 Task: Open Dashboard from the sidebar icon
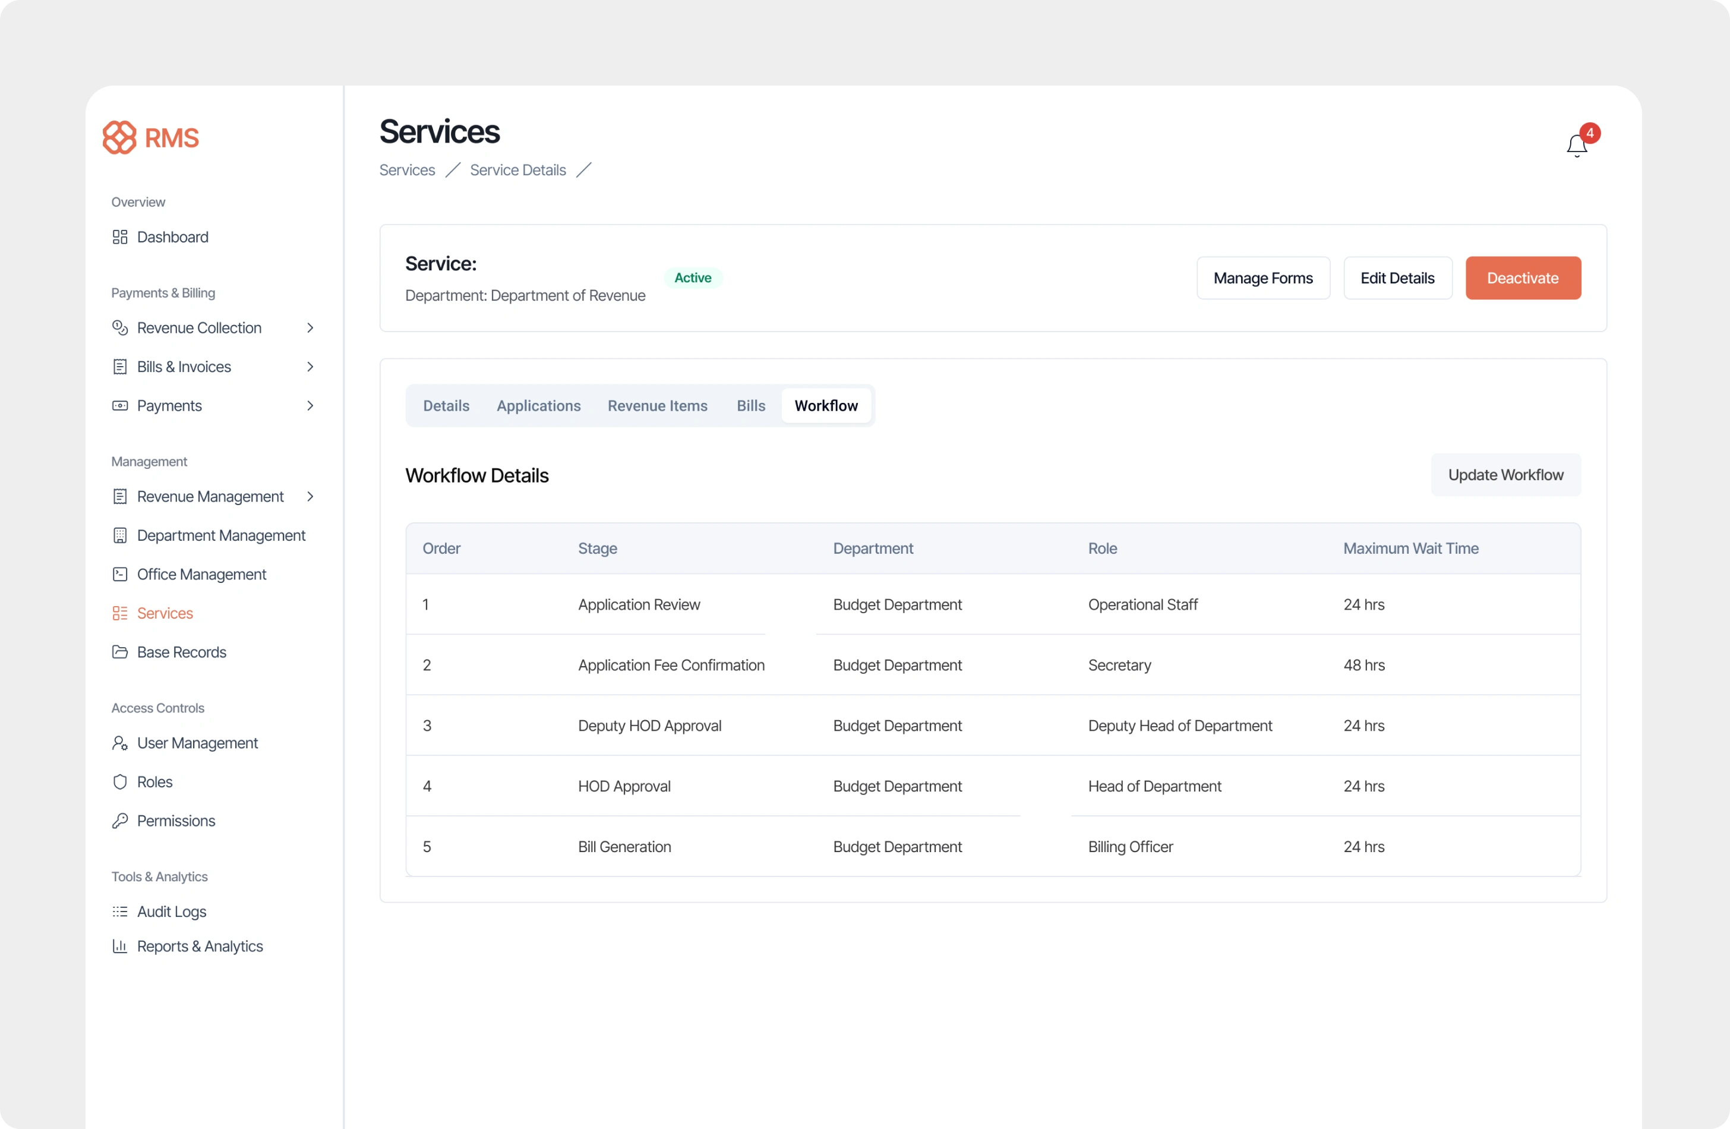(120, 237)
